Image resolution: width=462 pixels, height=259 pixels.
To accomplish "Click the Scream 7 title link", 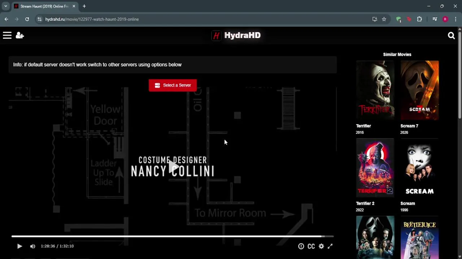I will [x=409, y=126].
